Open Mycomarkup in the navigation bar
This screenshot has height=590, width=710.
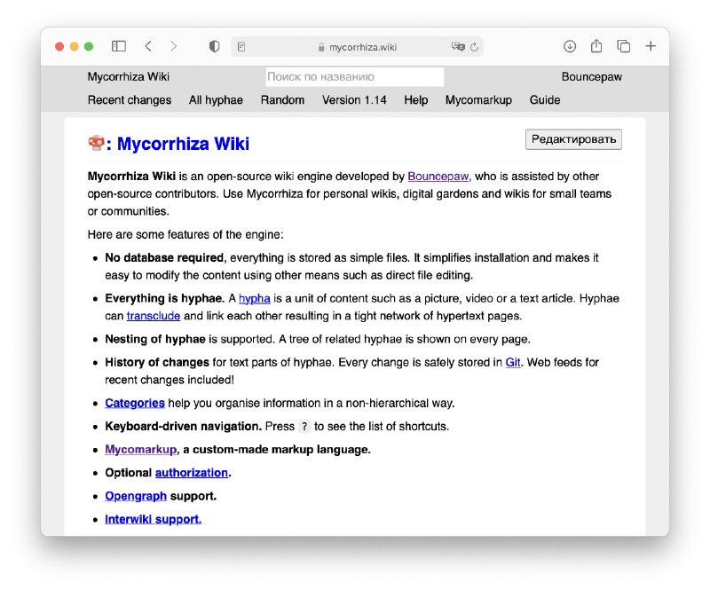[478, 99]
